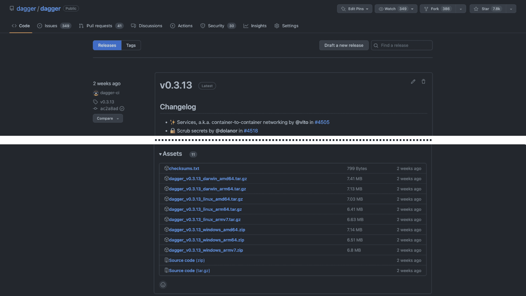Open the Compare dropdown
This screenshot has height=296, width=526.
108,118
